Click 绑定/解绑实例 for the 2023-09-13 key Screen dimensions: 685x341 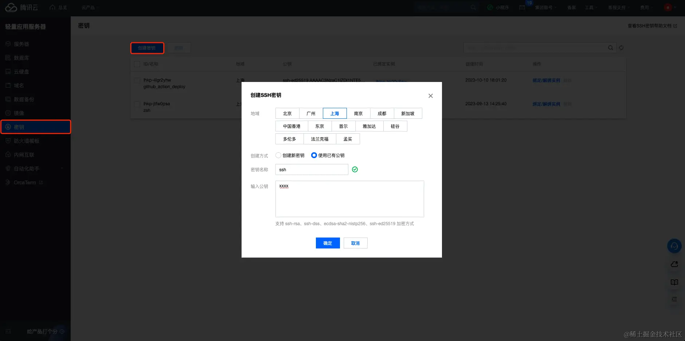pos(546,104)
